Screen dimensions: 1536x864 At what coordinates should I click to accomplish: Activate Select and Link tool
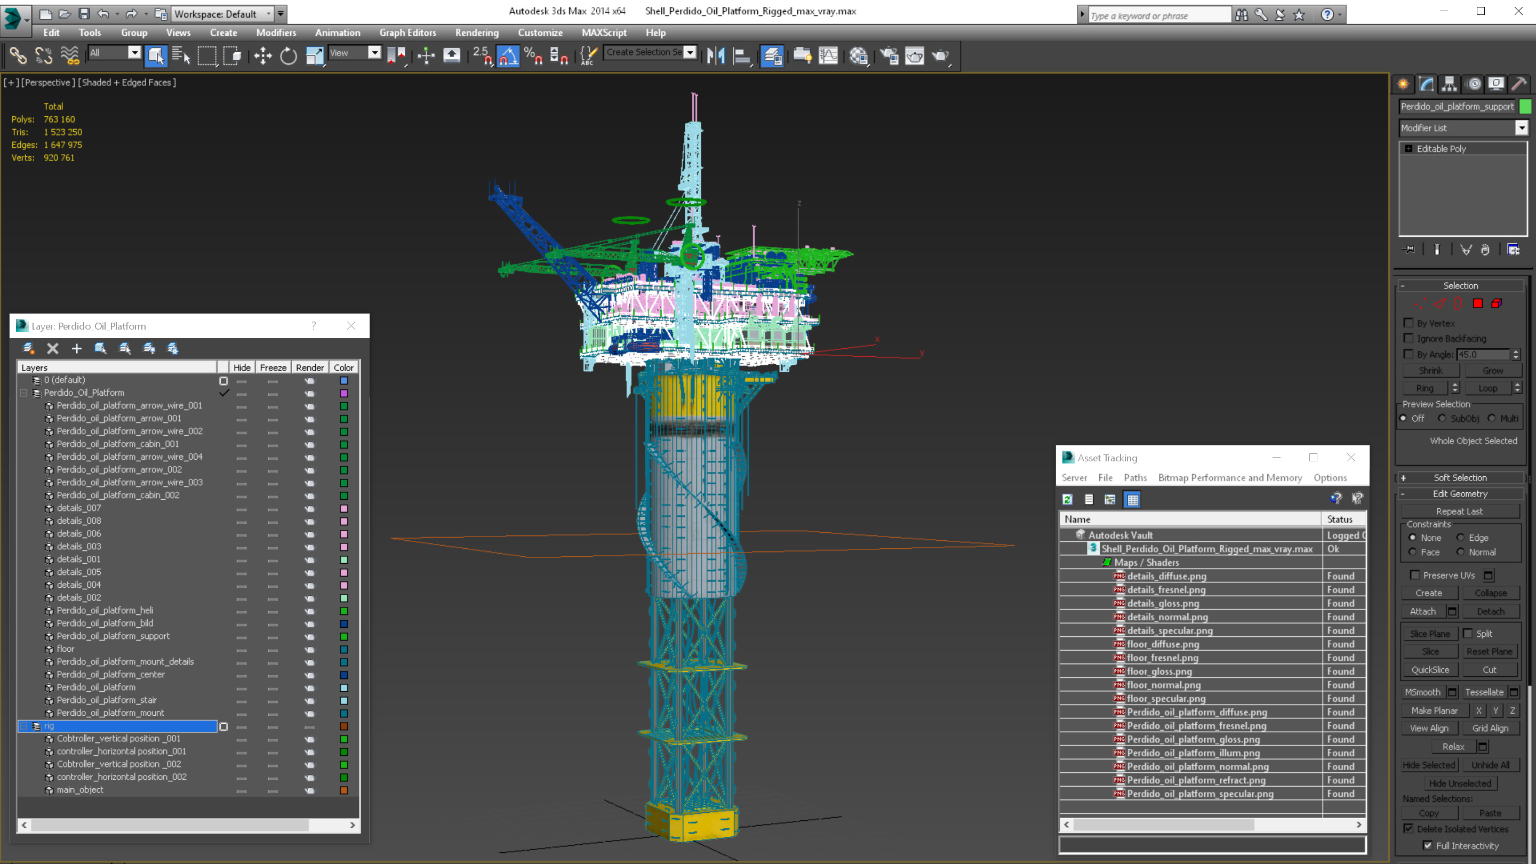tap(18, 55)
